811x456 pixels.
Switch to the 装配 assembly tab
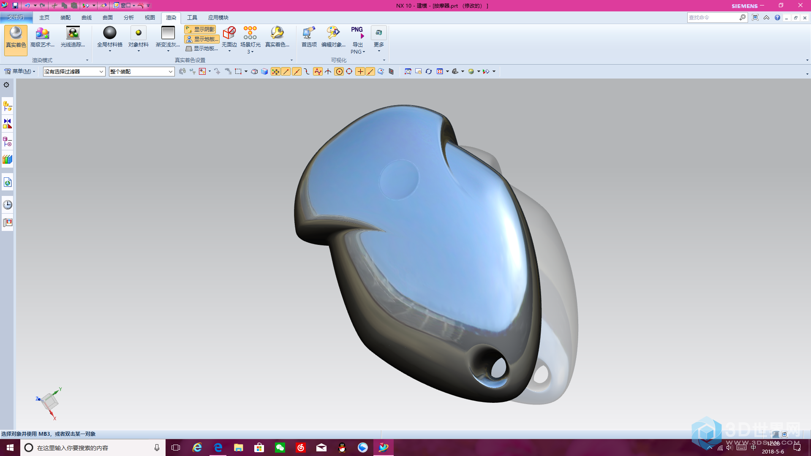[x=65, y=17]
